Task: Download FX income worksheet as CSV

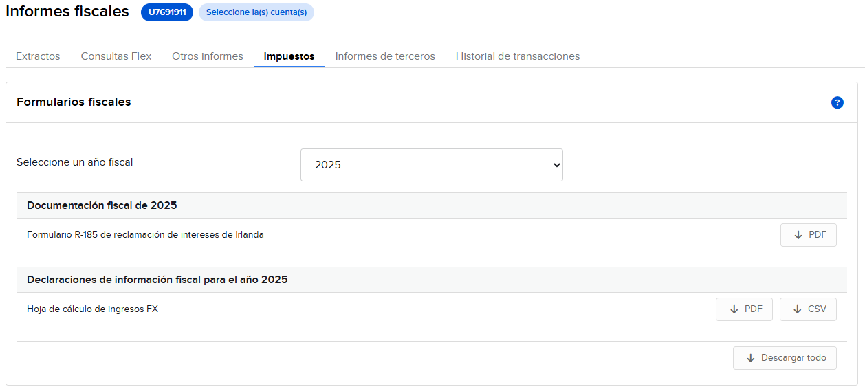Action: click(x=808, y=309)
